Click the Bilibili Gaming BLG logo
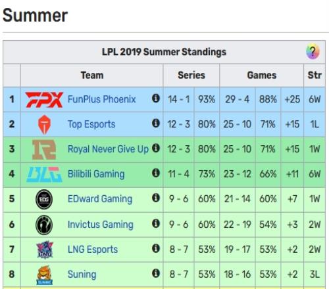This screenshot has width=329, height=289. tap(44, 174)
